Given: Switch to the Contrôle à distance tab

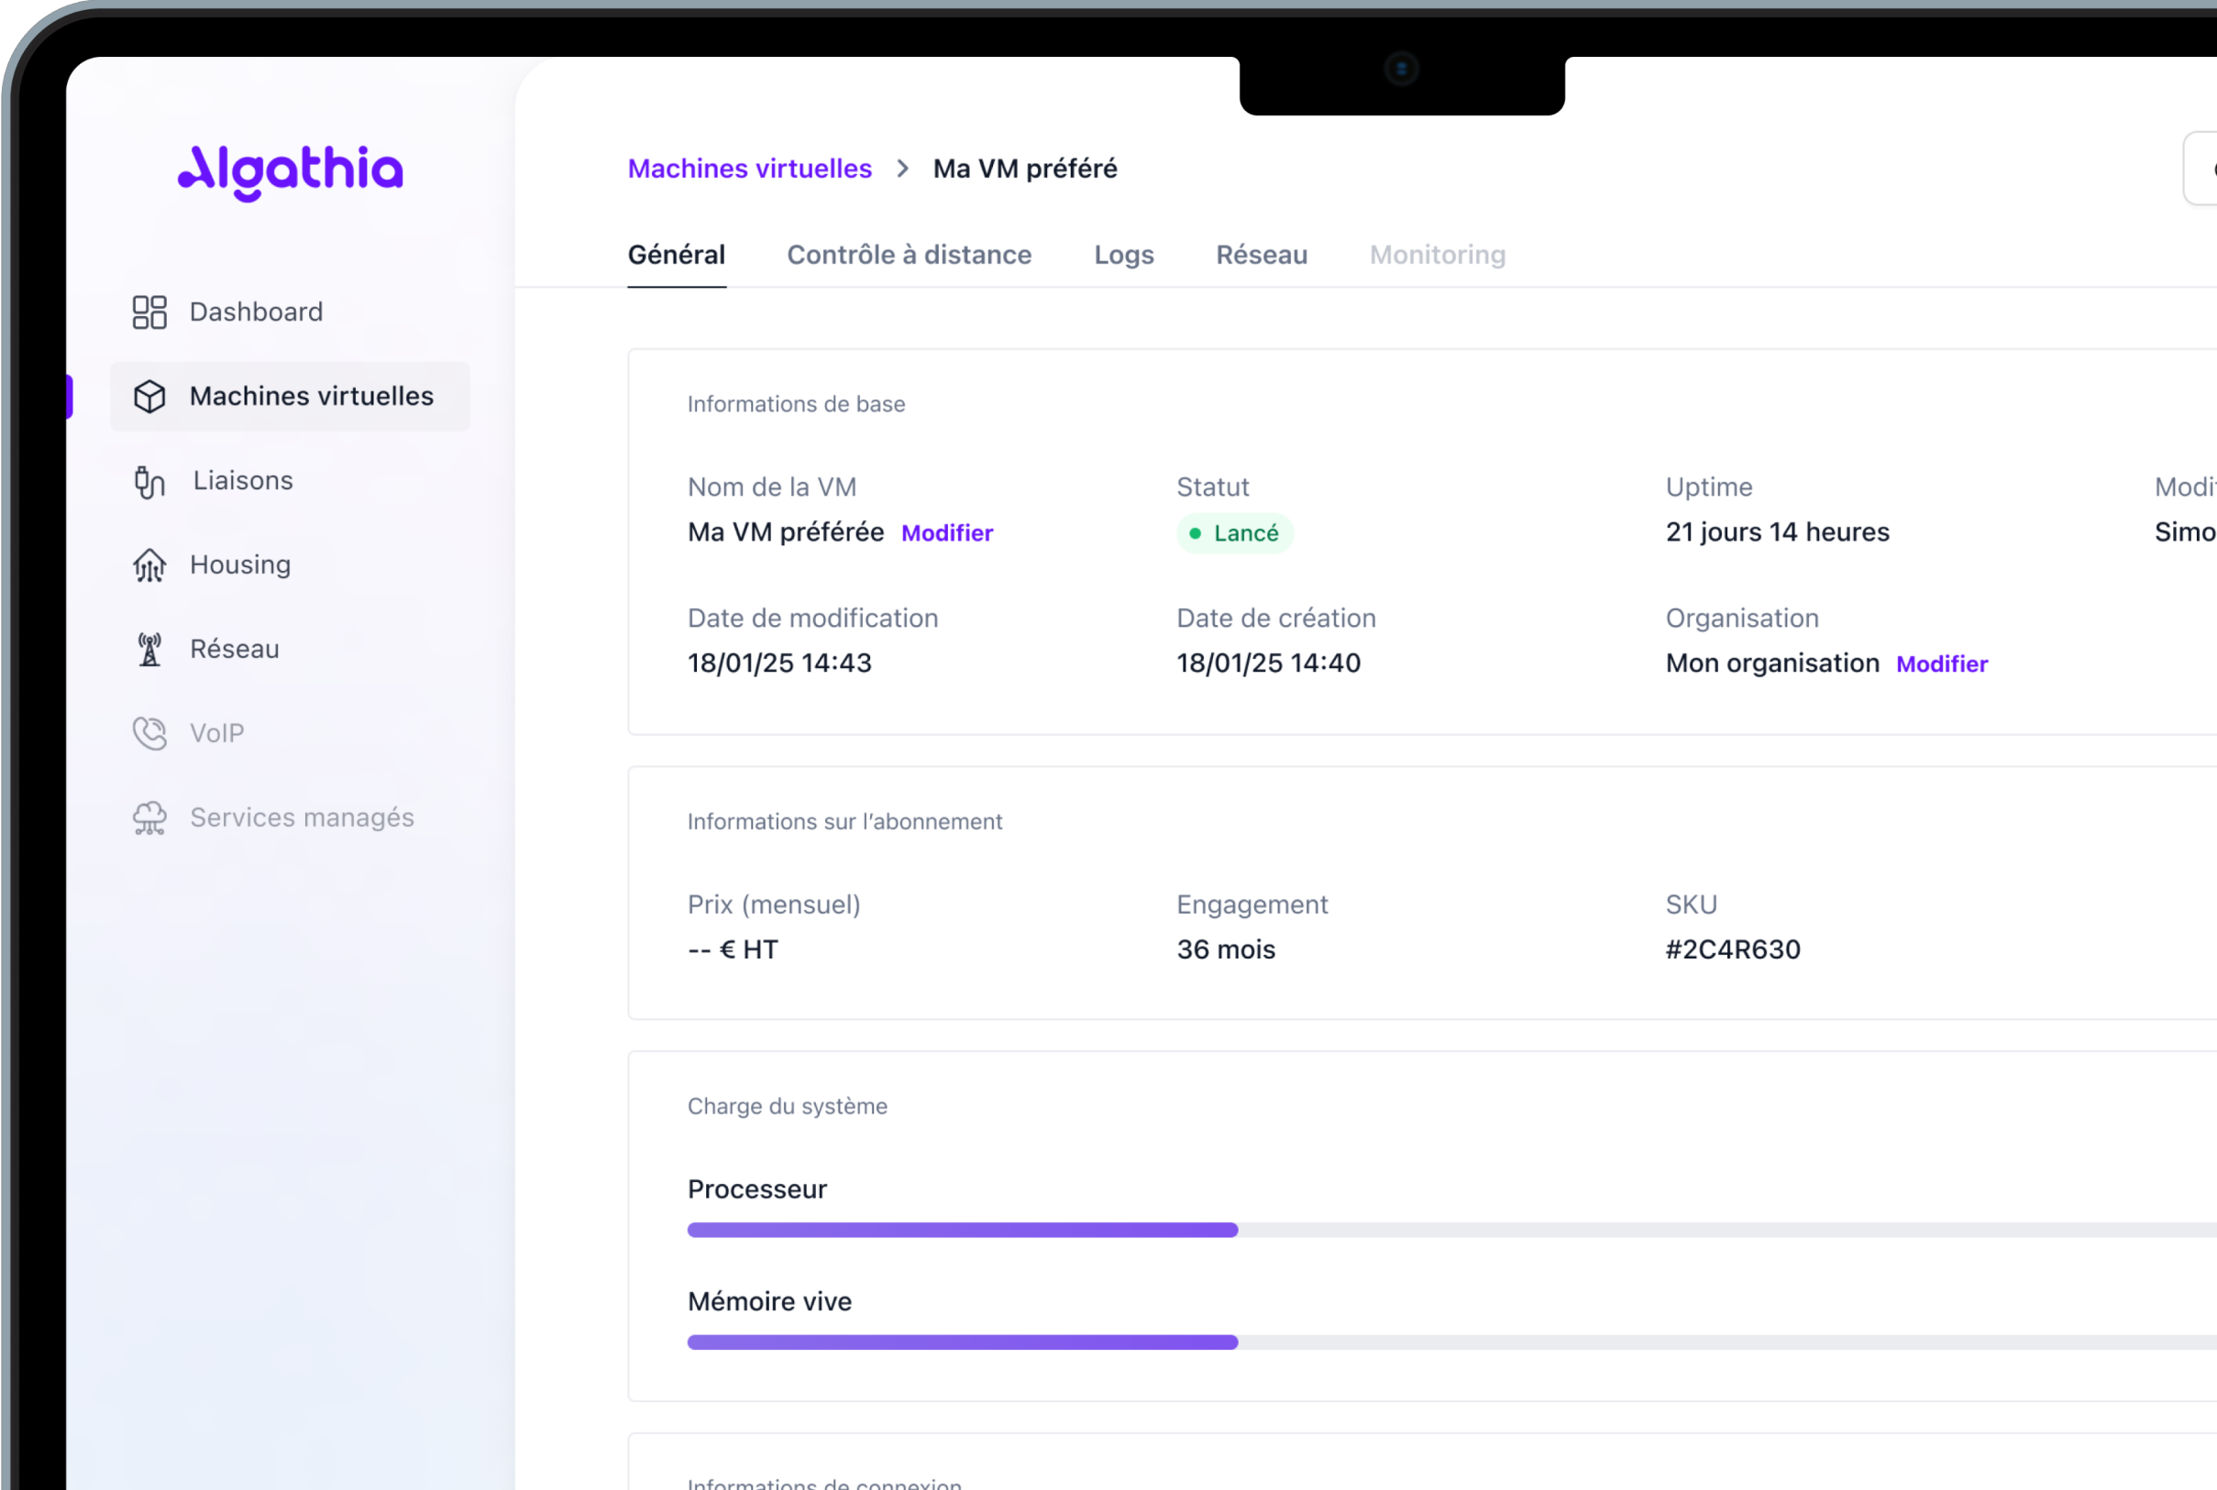Looking at the screenshot, I should click(909, 255).
